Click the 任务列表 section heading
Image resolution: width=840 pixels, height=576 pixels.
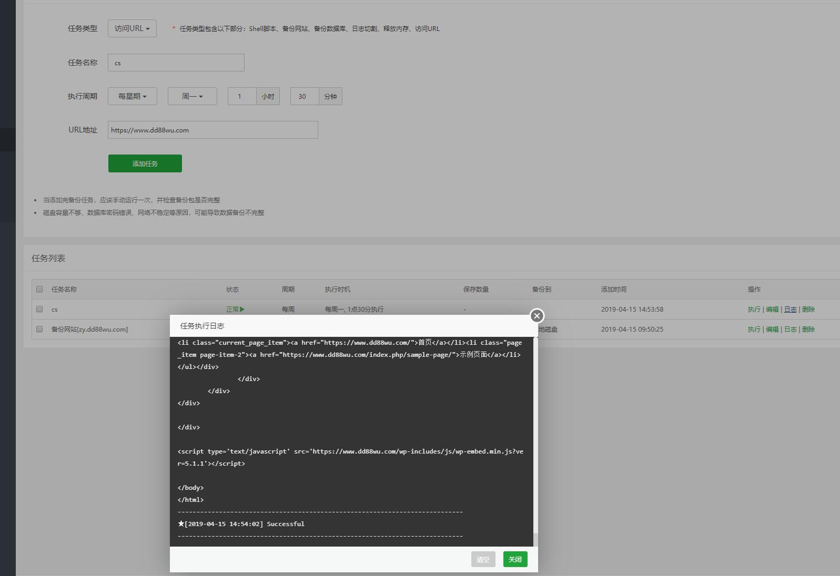click(x=48, y=258)
